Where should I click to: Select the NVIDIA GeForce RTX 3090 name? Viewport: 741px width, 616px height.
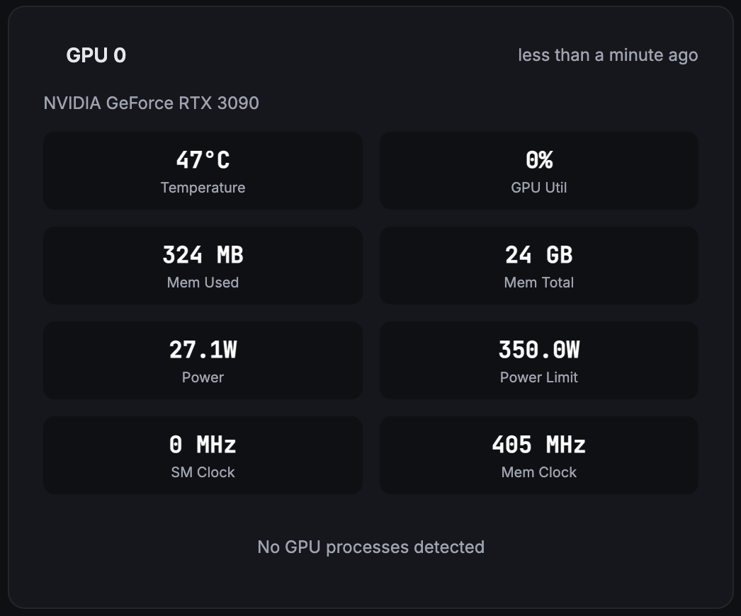[x=151, y=103]
